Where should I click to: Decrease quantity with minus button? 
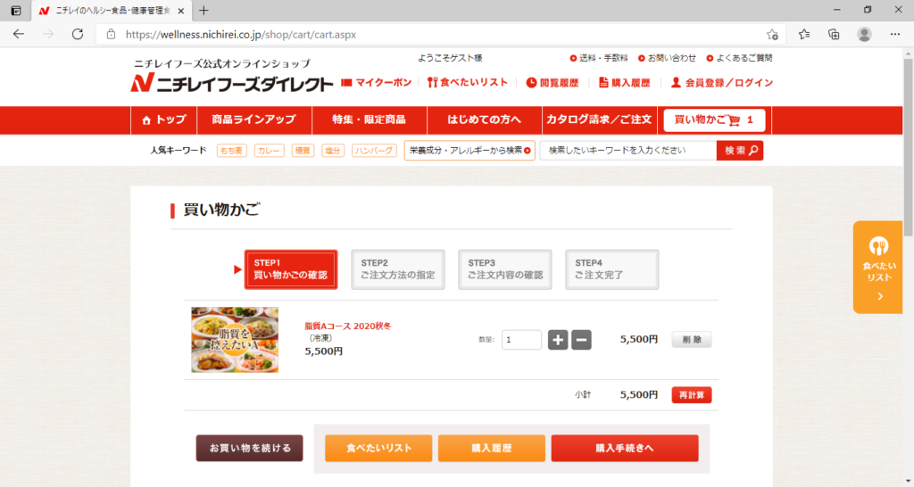tap(581, 340)
